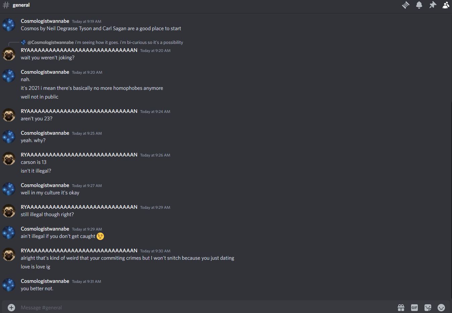Viewport: 452px width, 313px height.
Task: Click Cosmologistwannabe username above 'you better not.'
Action: (x=45, y=281)
